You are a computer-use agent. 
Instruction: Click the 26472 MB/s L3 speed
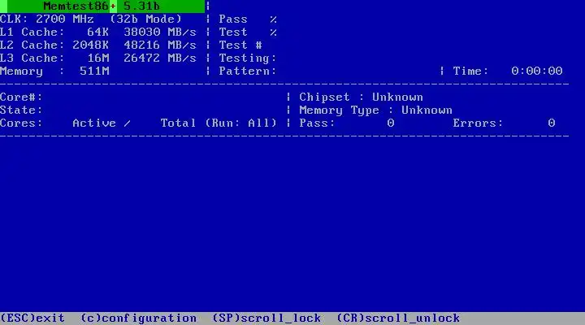pyautogui.click(x=160, y=58)
